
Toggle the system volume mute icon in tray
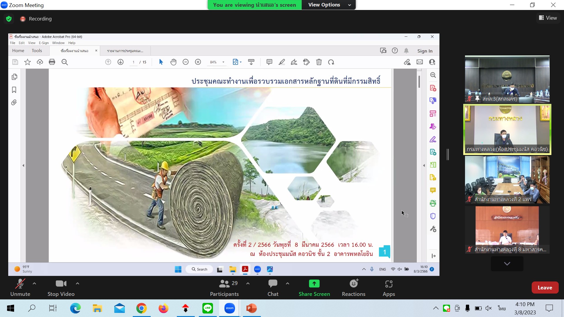[488, 308]
